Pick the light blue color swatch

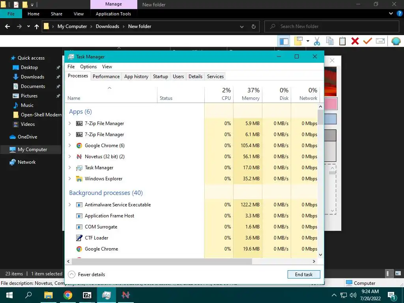(331, 119)
